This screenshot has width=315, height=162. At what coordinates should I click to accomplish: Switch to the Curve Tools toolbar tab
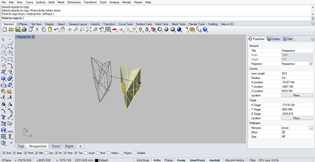125,24
